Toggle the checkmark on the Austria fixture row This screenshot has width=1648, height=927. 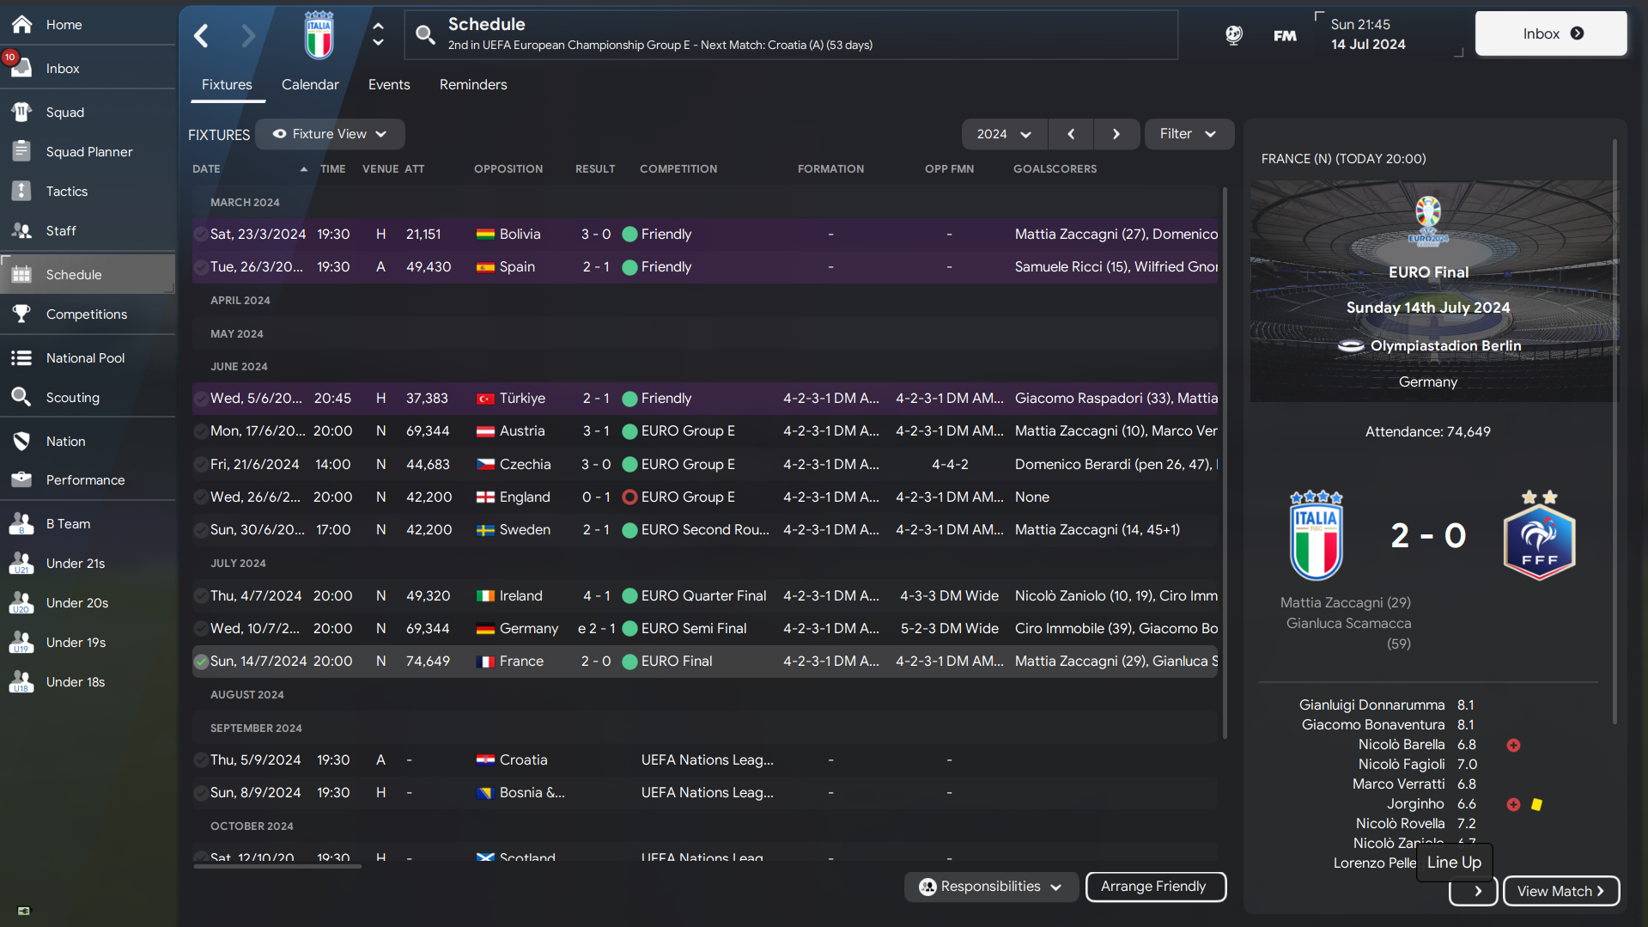(x=201, y=430)
